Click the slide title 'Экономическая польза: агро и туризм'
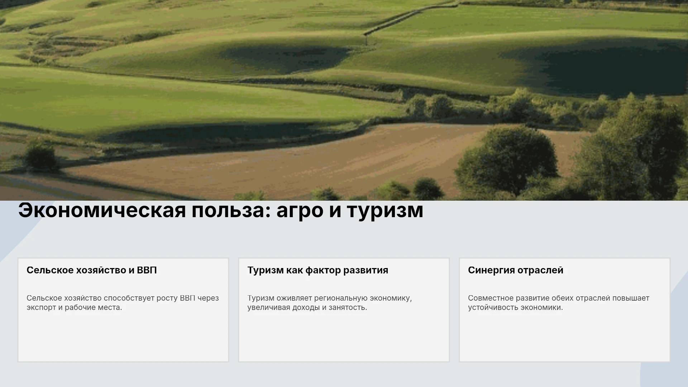This screenshot has height=387, width=688. [221, 210]
